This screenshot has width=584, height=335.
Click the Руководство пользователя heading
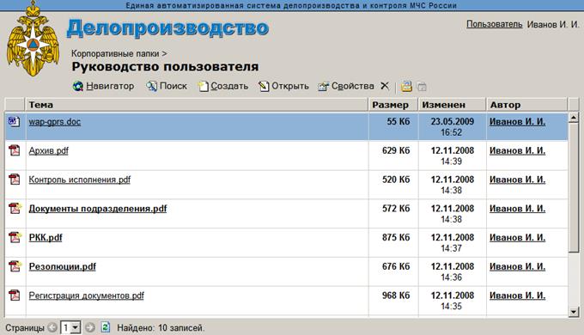(165, 67)
